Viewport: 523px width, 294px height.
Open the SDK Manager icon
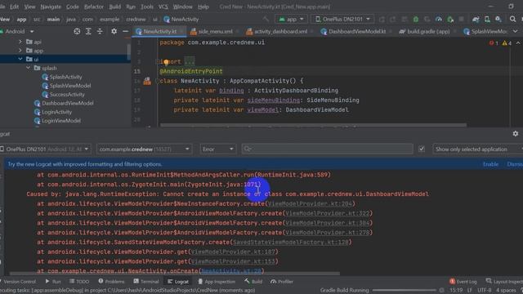tap(498, 20)
